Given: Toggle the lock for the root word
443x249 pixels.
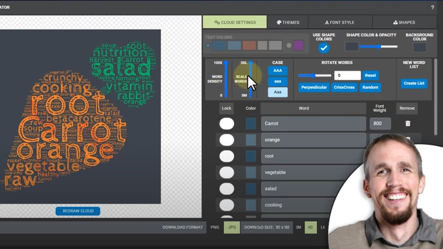Looking at the screenshot, I should [x=227, y=156].
